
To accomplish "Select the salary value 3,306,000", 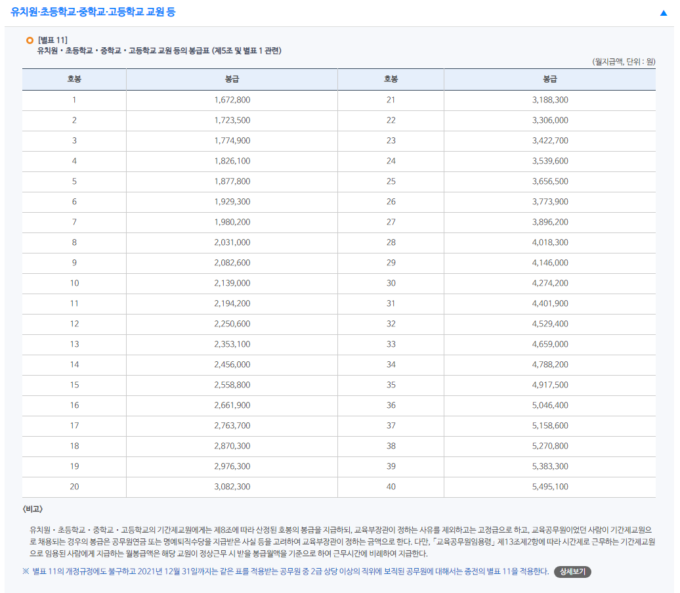I will point(550,120).
